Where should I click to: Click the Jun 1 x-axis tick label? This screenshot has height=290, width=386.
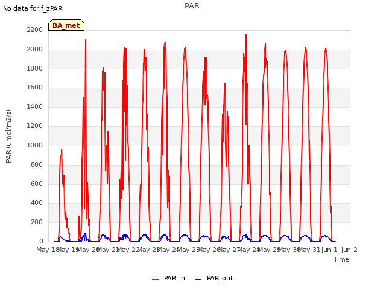tap(329, 250)
